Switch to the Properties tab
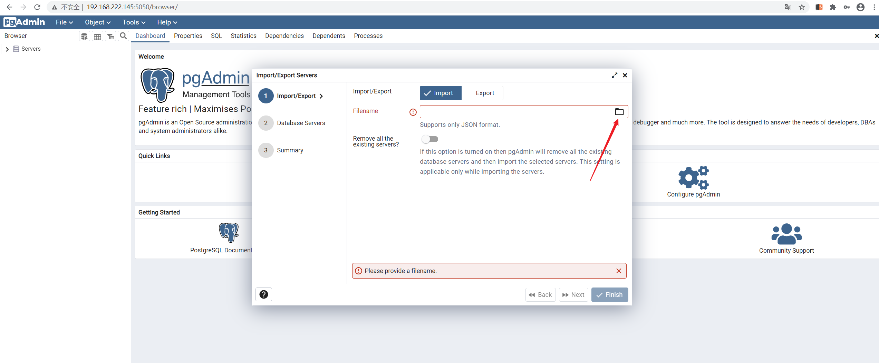Viewport: 879px width, 363px height. (x=188, y=36)
